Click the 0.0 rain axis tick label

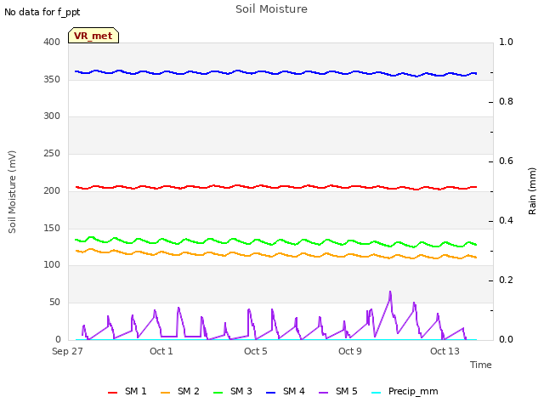click(506, 340)
